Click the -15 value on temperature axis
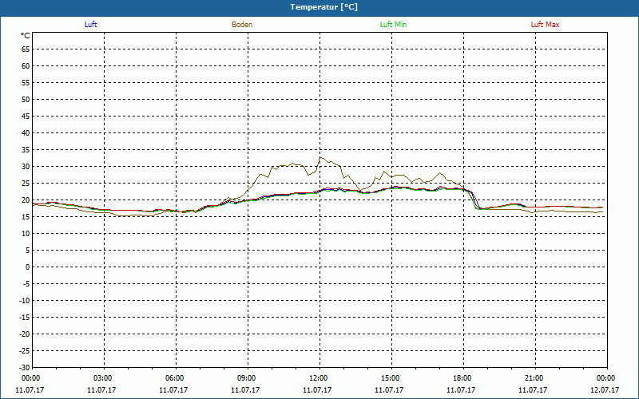 point(25,317)
